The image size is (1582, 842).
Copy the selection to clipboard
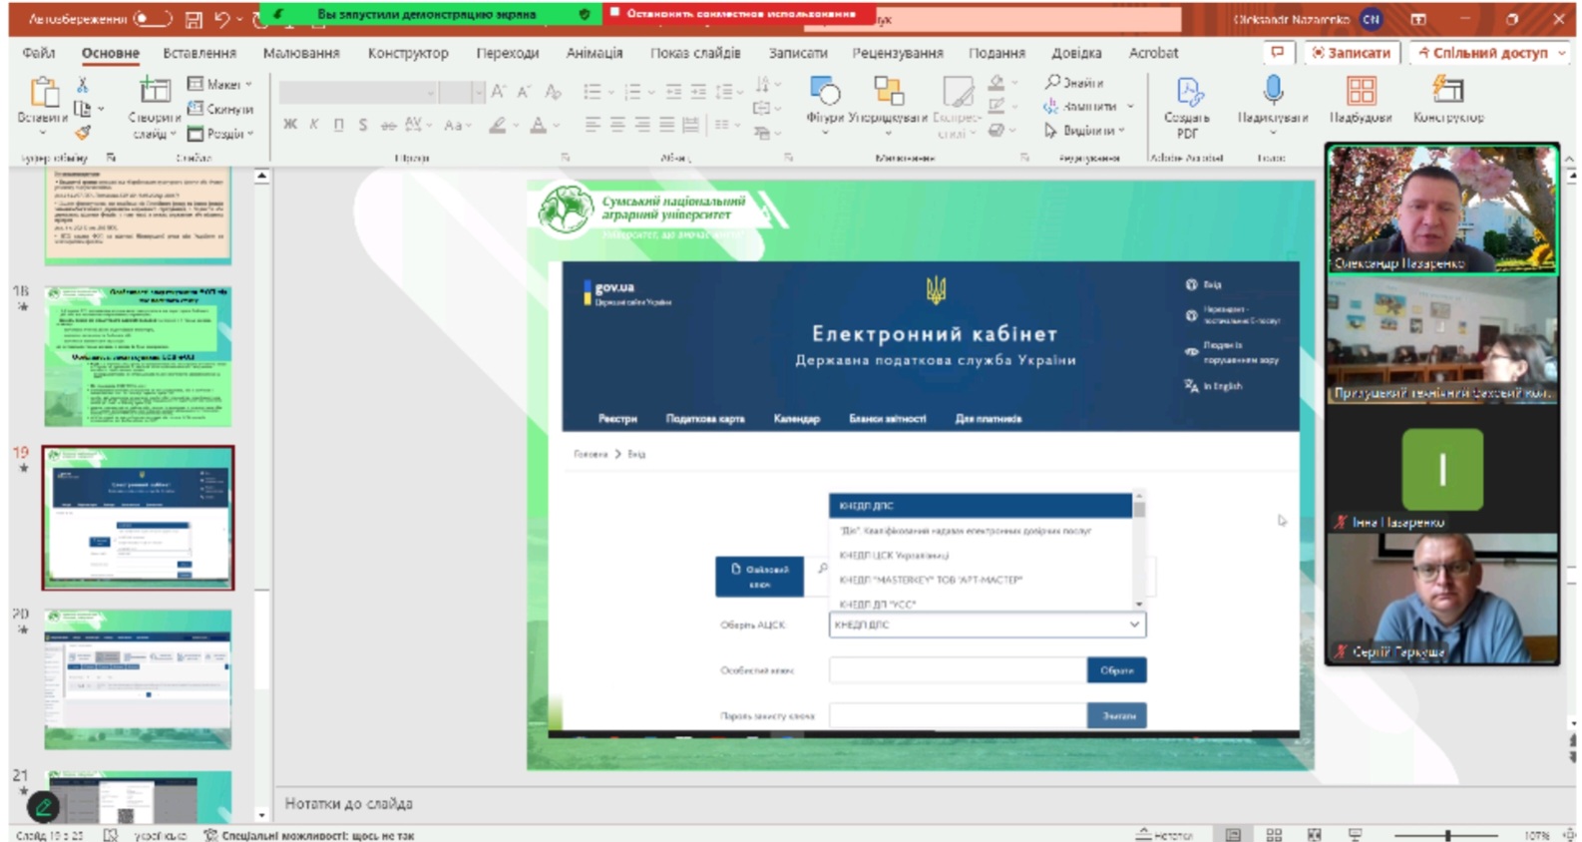tap(83, 109)
